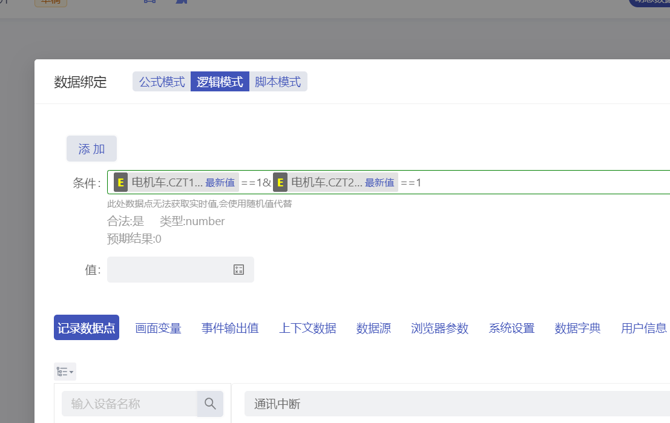Click the 通讯中断 field

pos(454,404)
